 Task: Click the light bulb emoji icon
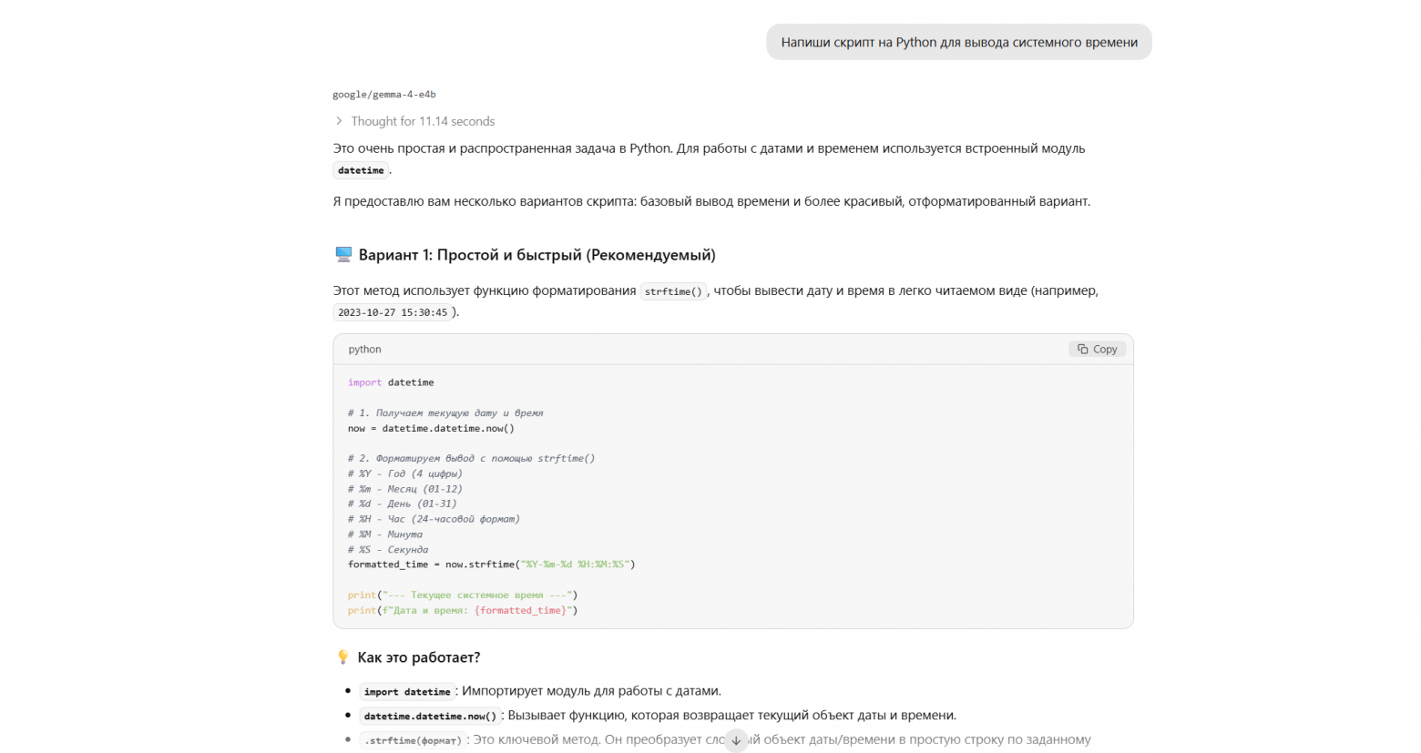[342, 657]
